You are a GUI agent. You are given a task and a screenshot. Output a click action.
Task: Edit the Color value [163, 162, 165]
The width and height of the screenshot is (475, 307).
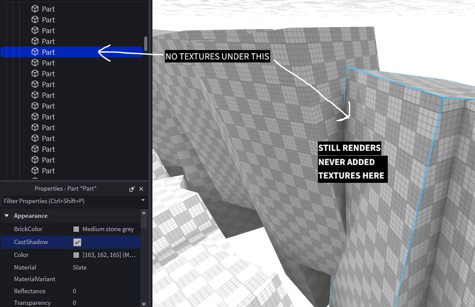[109, 255]
